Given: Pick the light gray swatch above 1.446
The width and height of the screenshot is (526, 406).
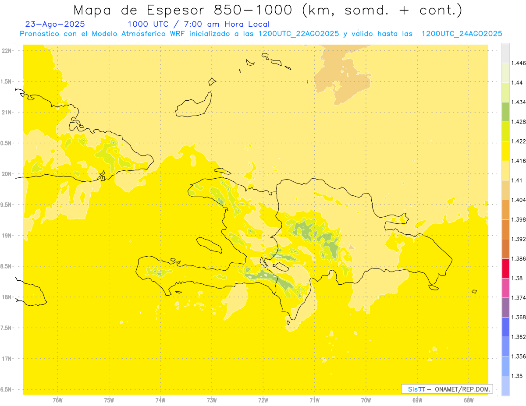Looking at the screenshot, I should click(505, 53).
